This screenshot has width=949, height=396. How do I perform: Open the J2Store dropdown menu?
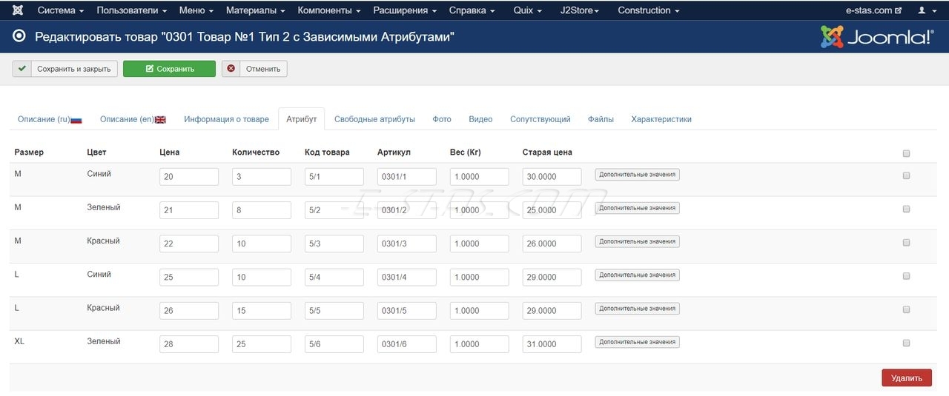point(580,10)
